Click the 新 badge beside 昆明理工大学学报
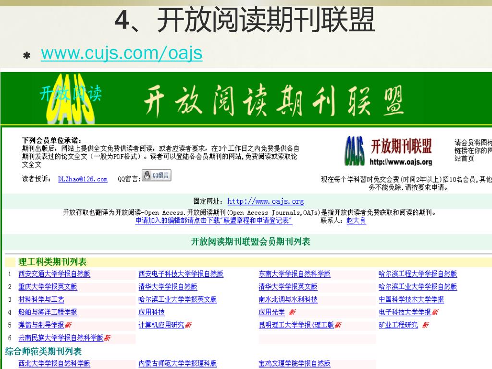 coord(338,325)
